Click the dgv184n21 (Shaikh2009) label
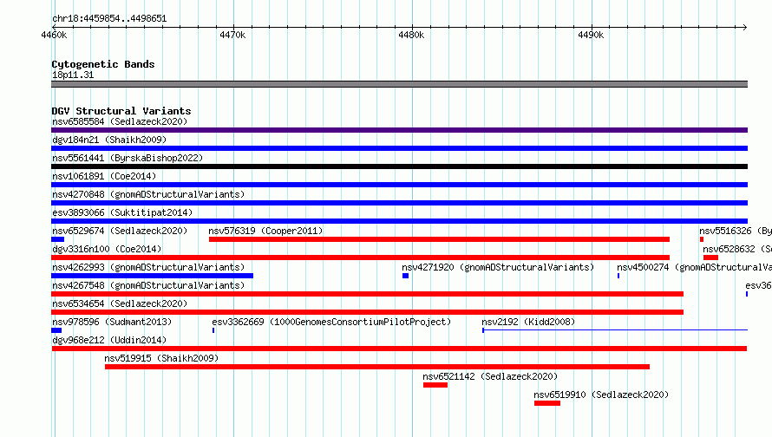The height and width of the screenshot is (437, 772). click(x=109, y=140)
